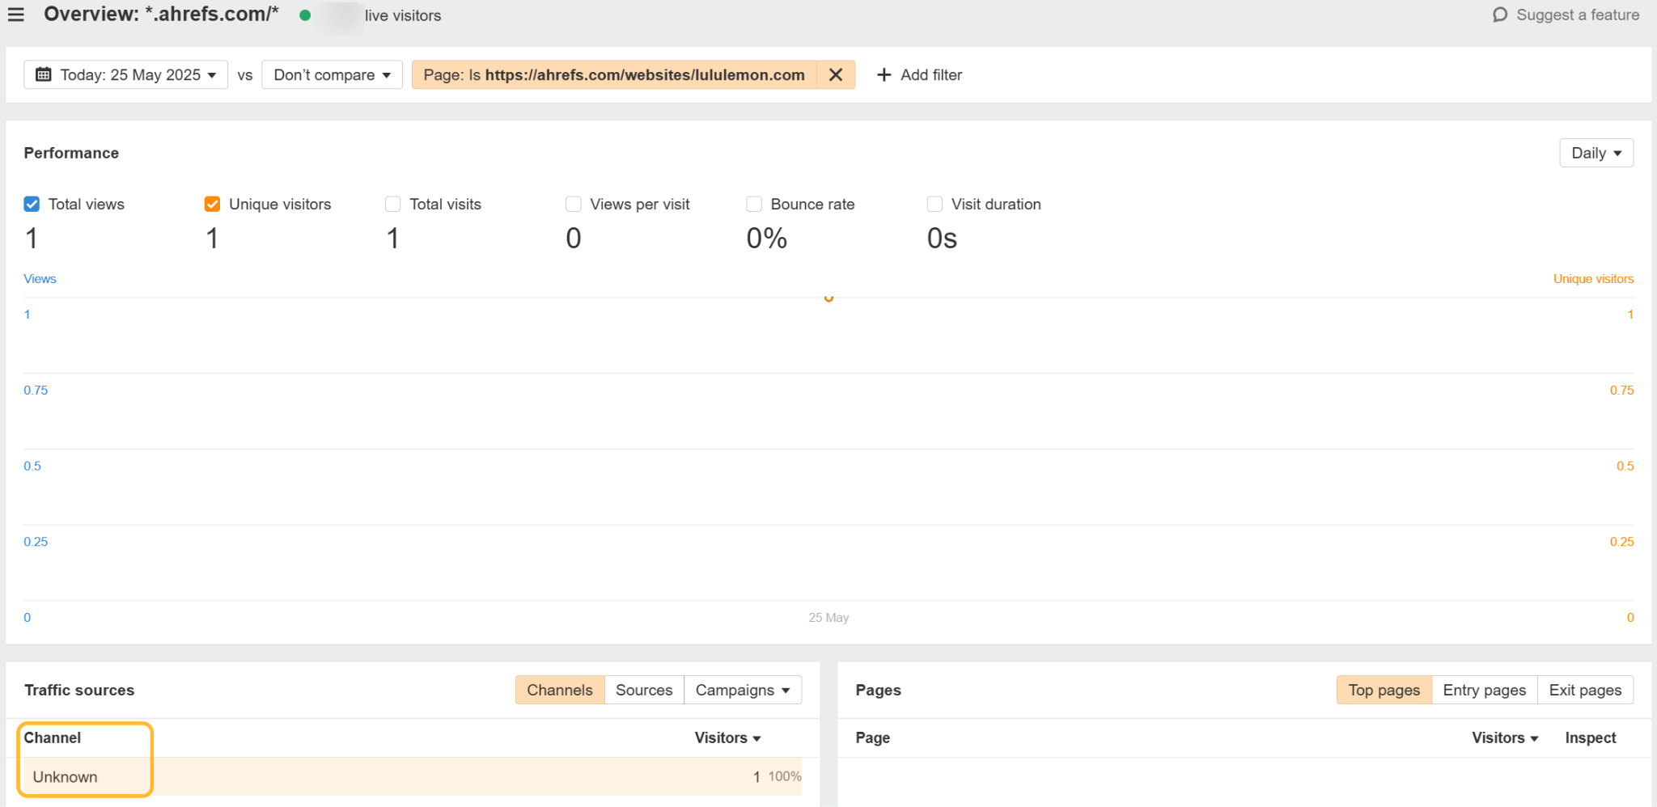The height and width of the screenshot is (807, 1657).
Task: Click the orange data point on chart
Action: [x=828, y=298]
